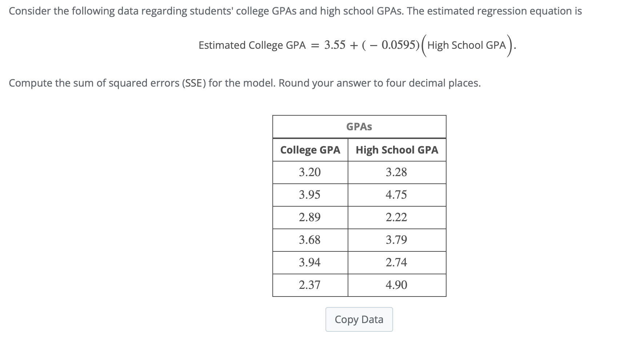Select the cell containing 2.74
632x350 pixels.
tap(396, 262)
